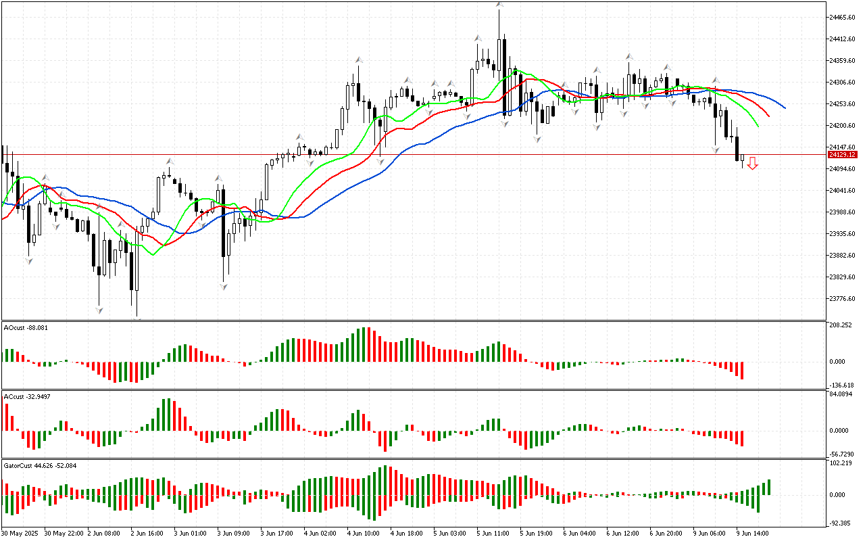Click the 208.252 value on the AOcust scale
This screenshot has height=541, width=865.
point(842,325)
